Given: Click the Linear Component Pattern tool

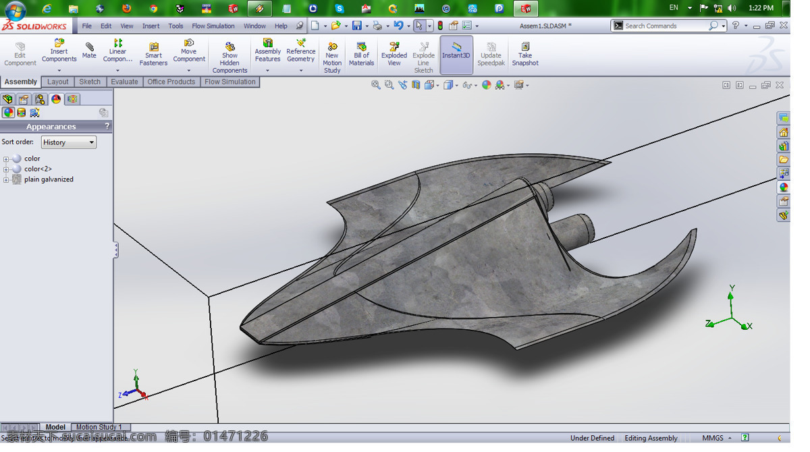Looking at the screenshot, I should tap(117, 51).
